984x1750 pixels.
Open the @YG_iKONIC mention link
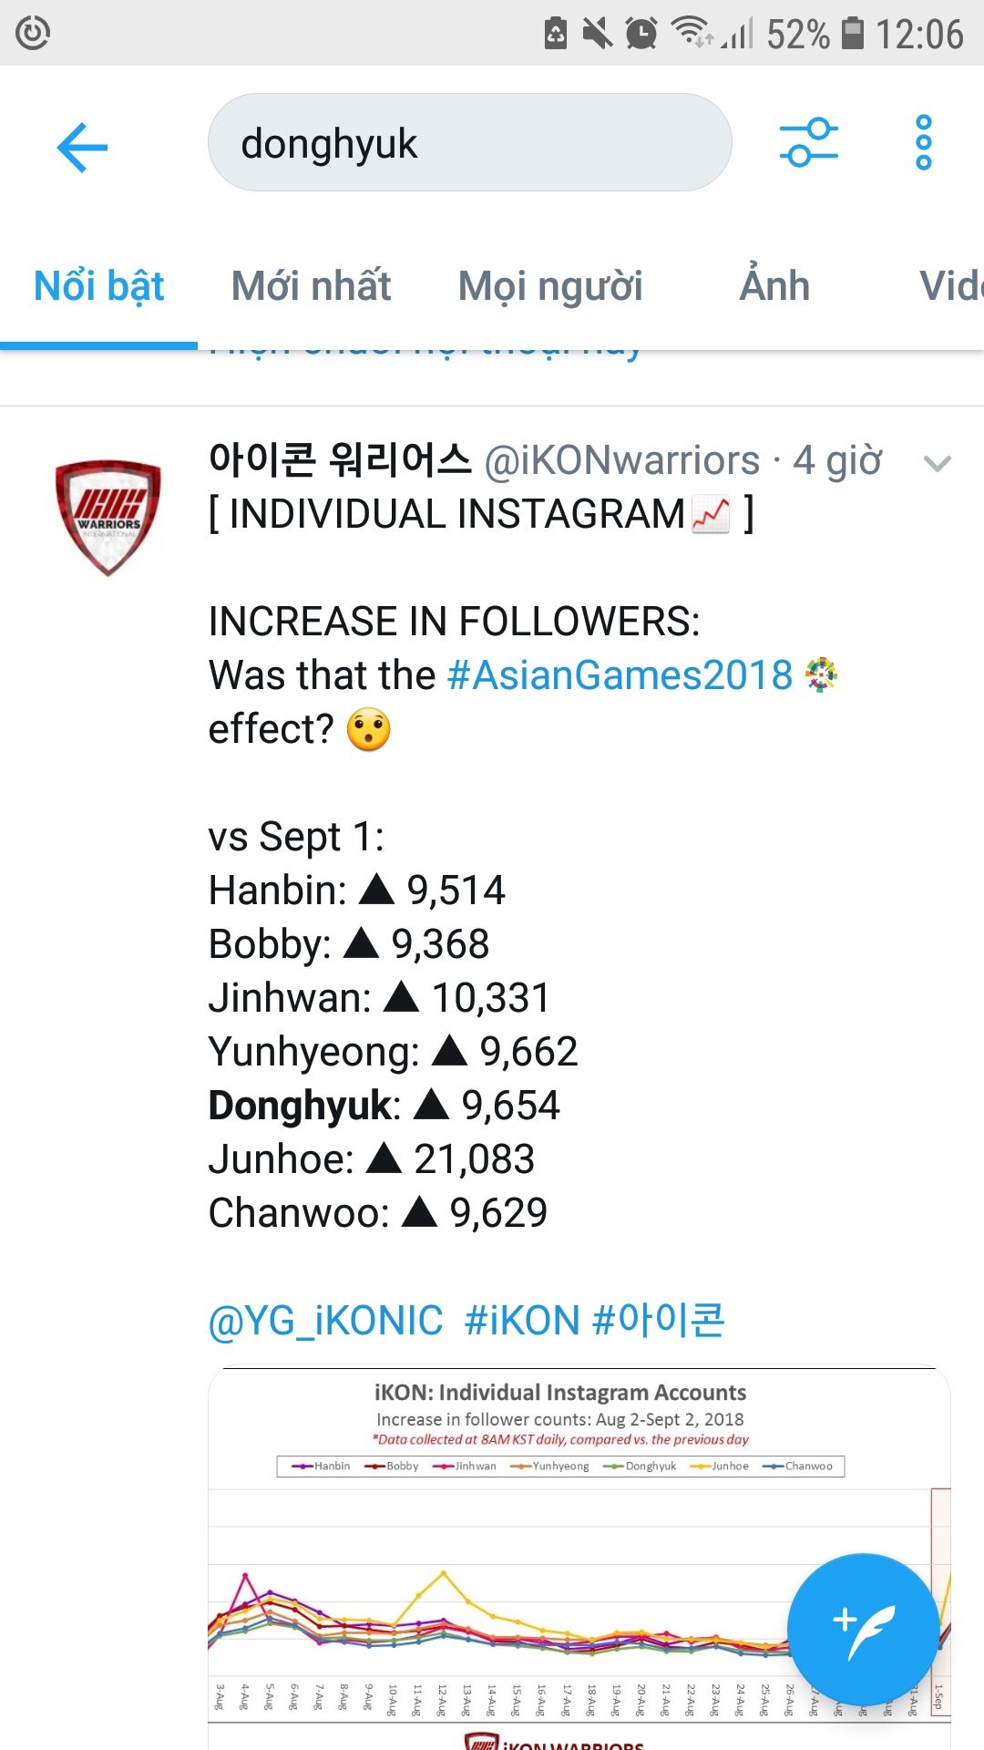tap(325, 1321)
